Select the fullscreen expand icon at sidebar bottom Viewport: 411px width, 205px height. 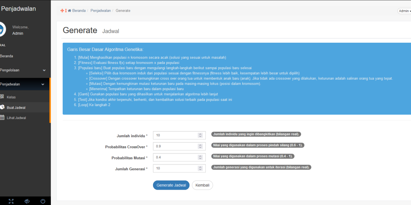[11, 201]
